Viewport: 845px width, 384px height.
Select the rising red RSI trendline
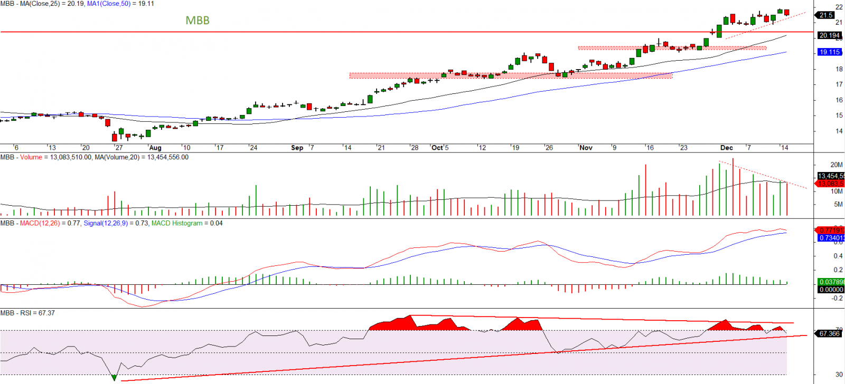tap(464, 358)
